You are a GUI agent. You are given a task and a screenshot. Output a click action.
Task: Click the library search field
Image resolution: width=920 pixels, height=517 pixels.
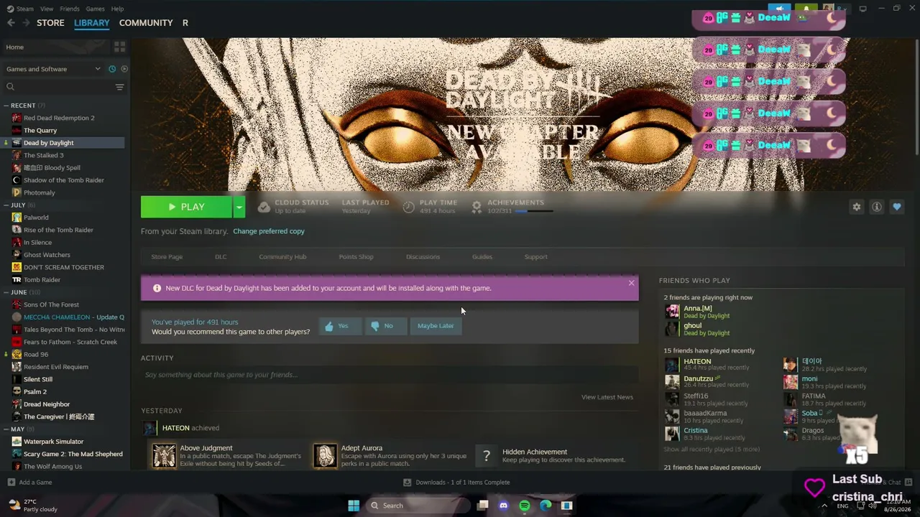click(57, 87)
